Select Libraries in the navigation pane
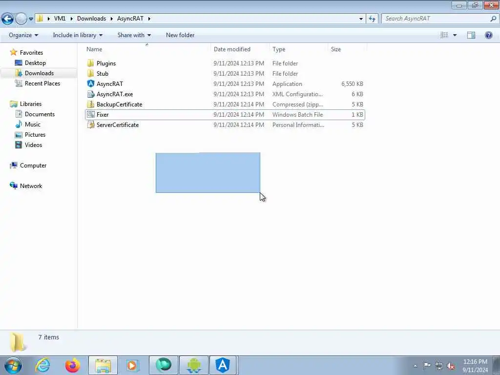500x375 pixels. coord(31,104)
